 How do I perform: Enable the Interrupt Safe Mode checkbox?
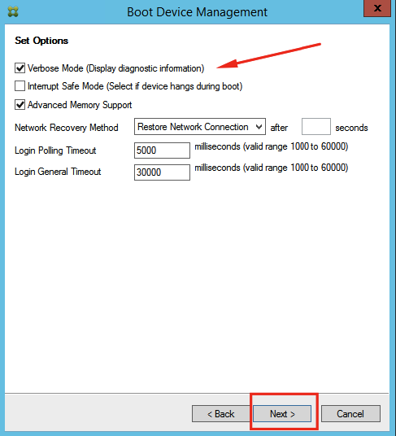[20, 86]
